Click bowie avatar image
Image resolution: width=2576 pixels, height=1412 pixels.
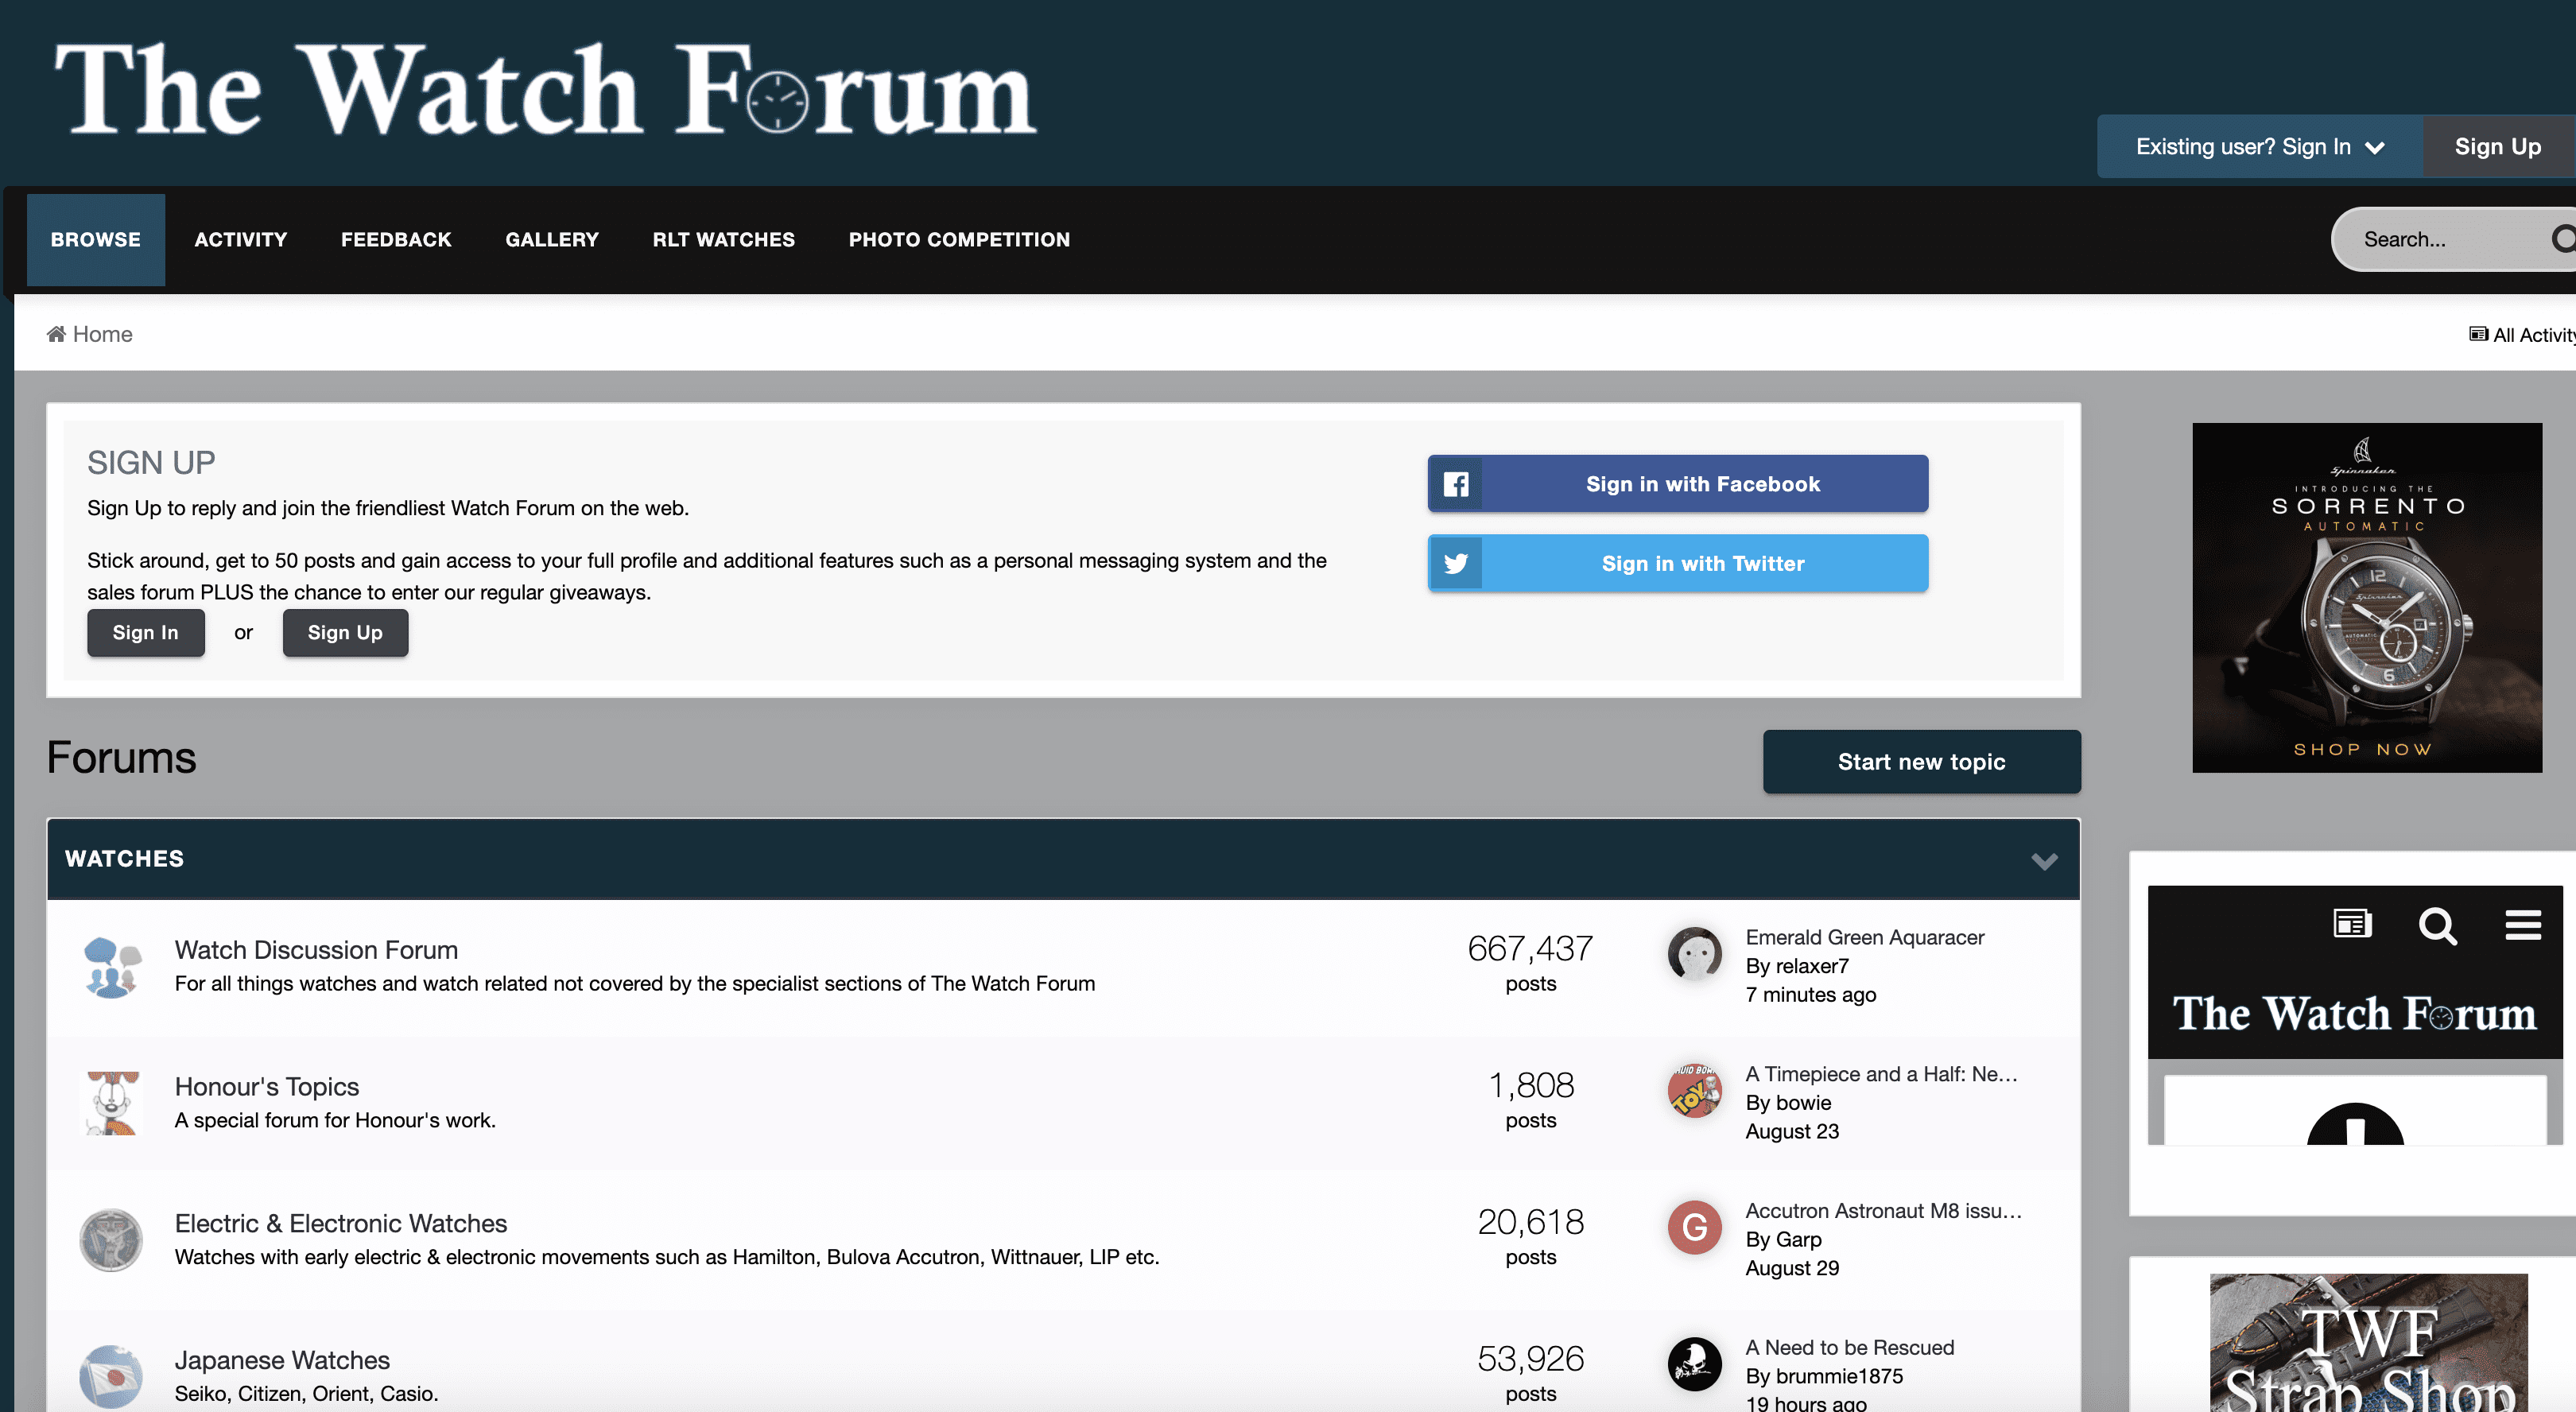coord(1694,1091)
